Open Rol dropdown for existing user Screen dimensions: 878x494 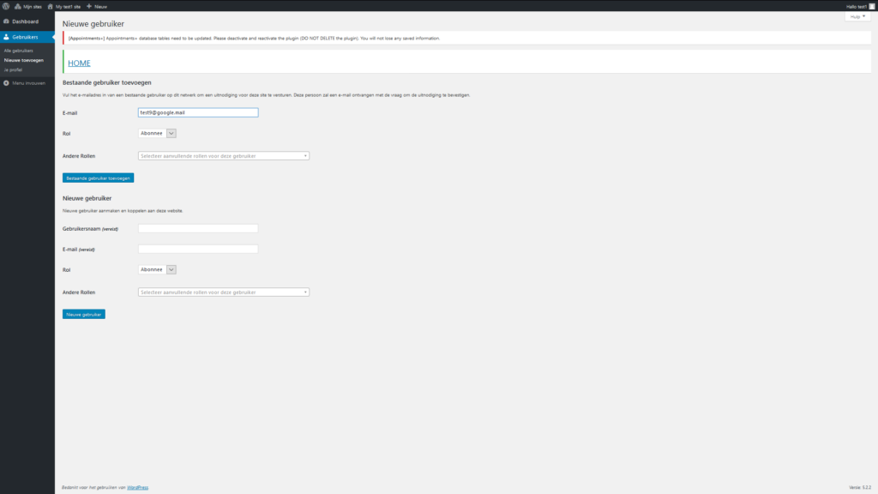pyautogui.click(x=157, y=133)
